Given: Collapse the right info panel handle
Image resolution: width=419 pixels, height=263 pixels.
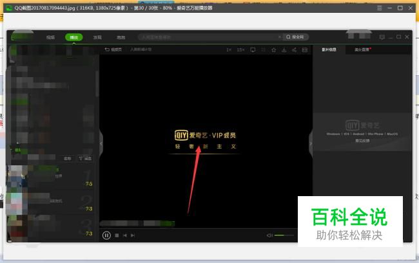Looking at the screenshot, I should (x=311, y=143).
